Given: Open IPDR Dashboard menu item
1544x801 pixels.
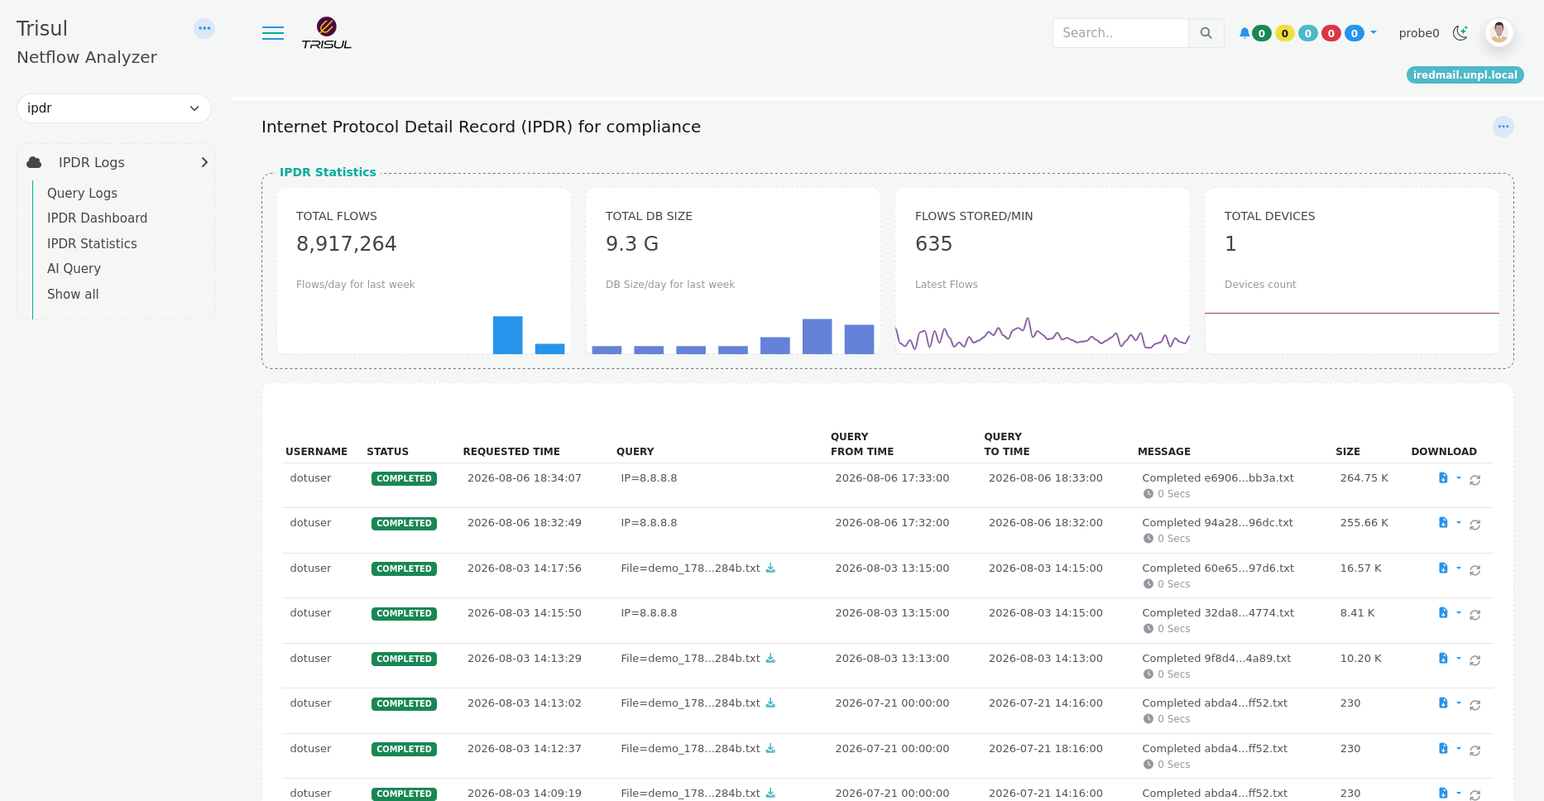Looking at the screenshot, I should tap(97, 218).
